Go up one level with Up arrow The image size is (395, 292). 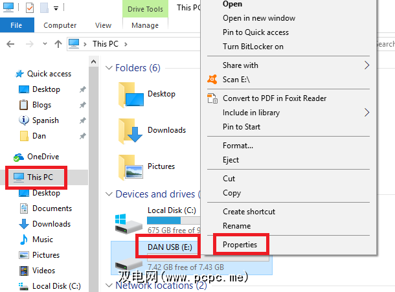coord(58,44)
